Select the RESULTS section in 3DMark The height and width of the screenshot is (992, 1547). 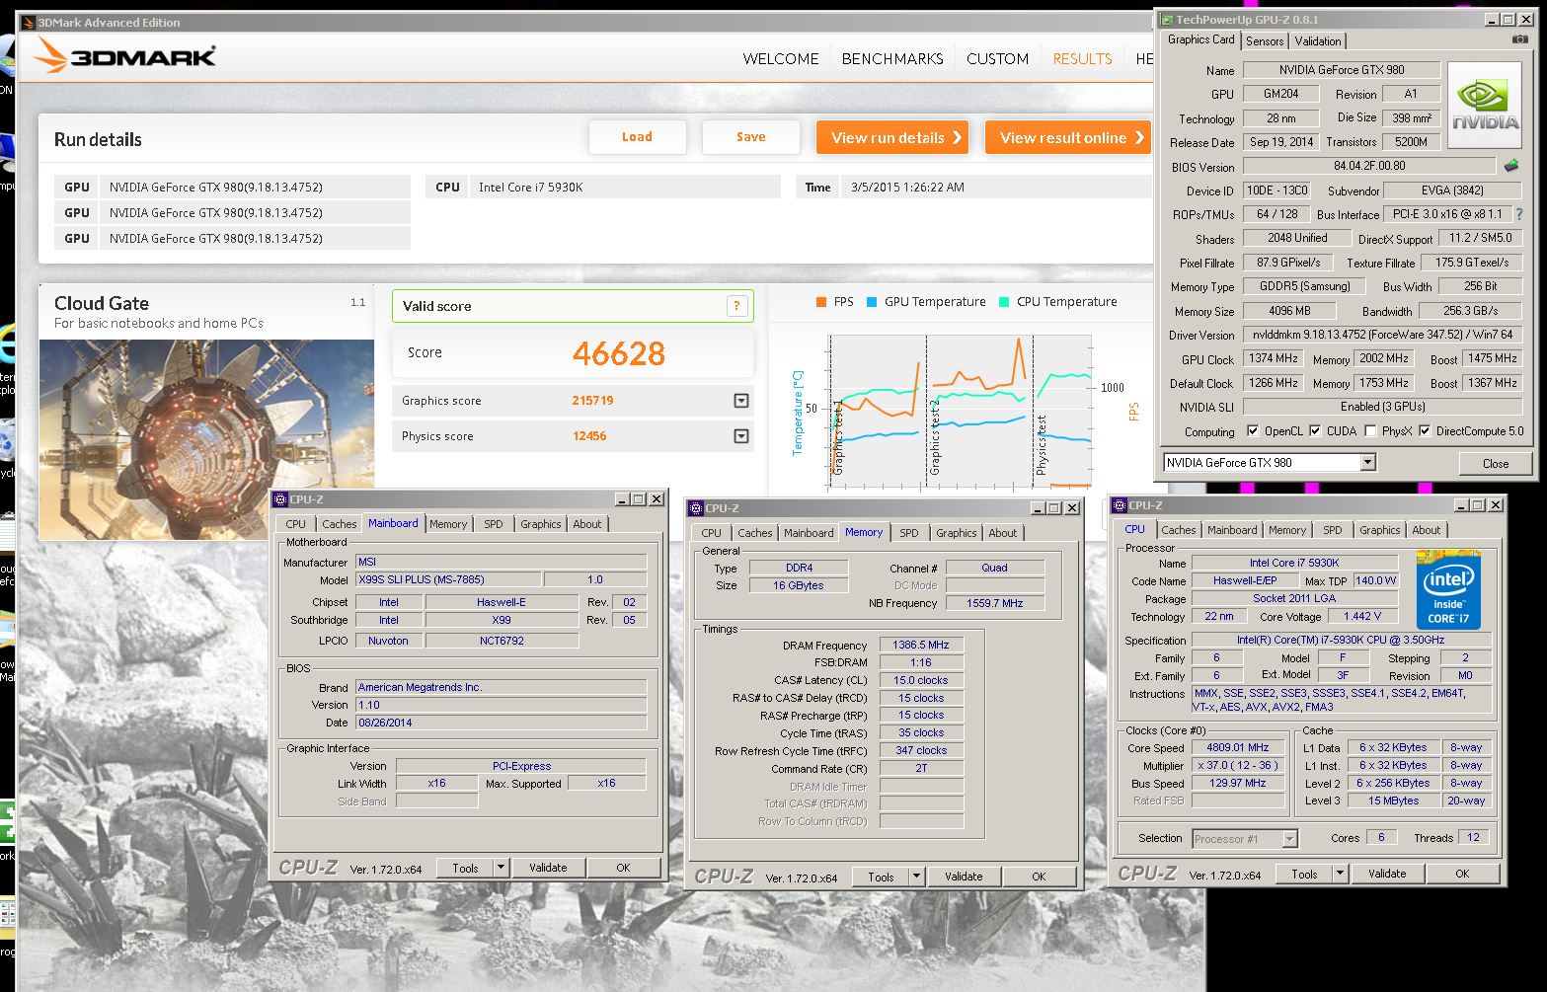click(1082, 58)
